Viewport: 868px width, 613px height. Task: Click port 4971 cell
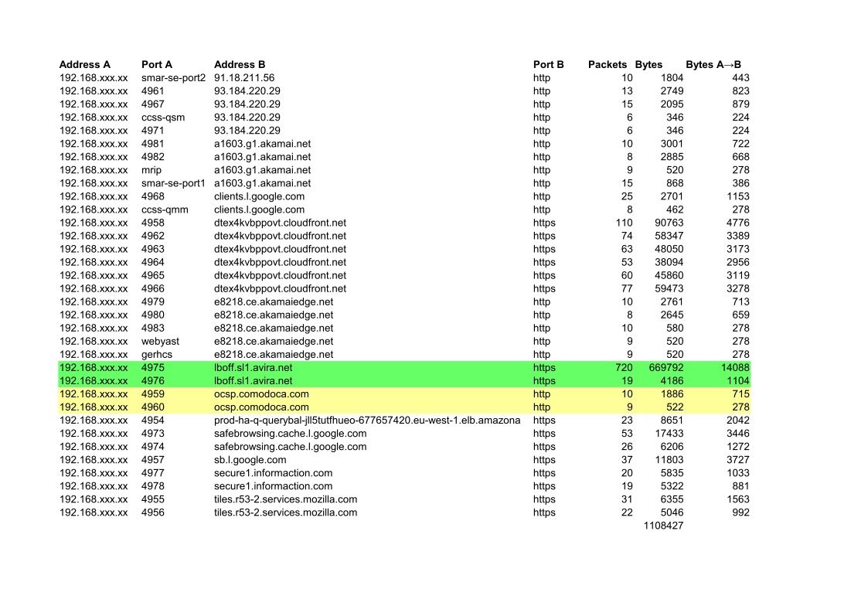(153, 131)
